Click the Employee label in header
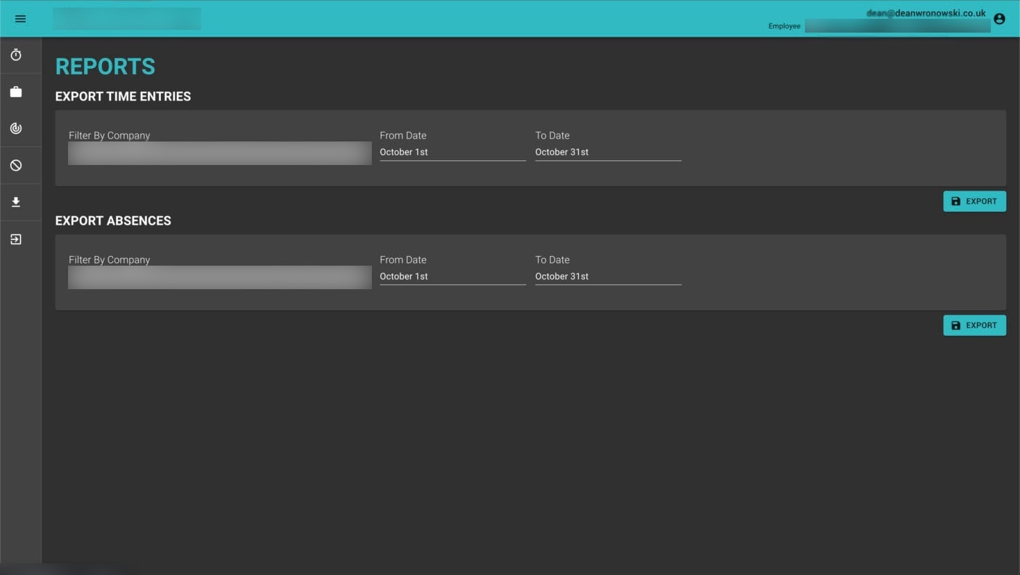 coord(784,26)
